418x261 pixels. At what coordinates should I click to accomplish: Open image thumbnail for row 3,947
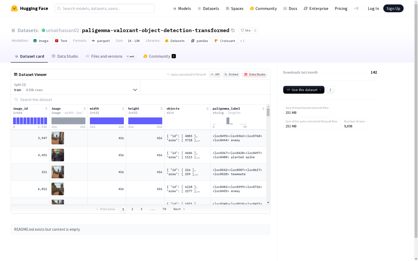coord(58,138)
